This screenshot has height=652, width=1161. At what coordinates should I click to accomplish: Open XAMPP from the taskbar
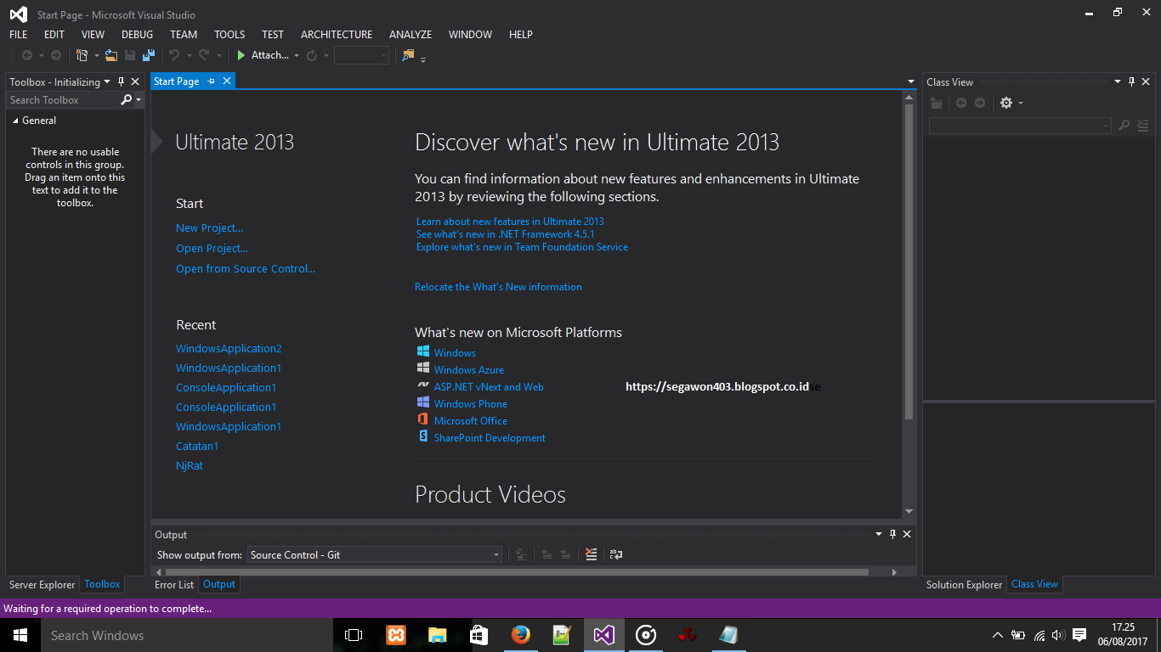tap(396, 635)
